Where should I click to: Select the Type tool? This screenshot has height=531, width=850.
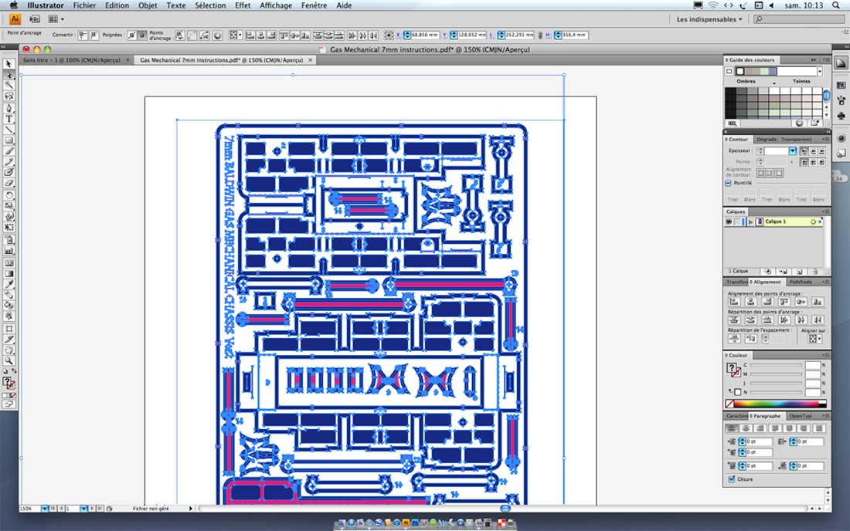click(x=8, y=119)
